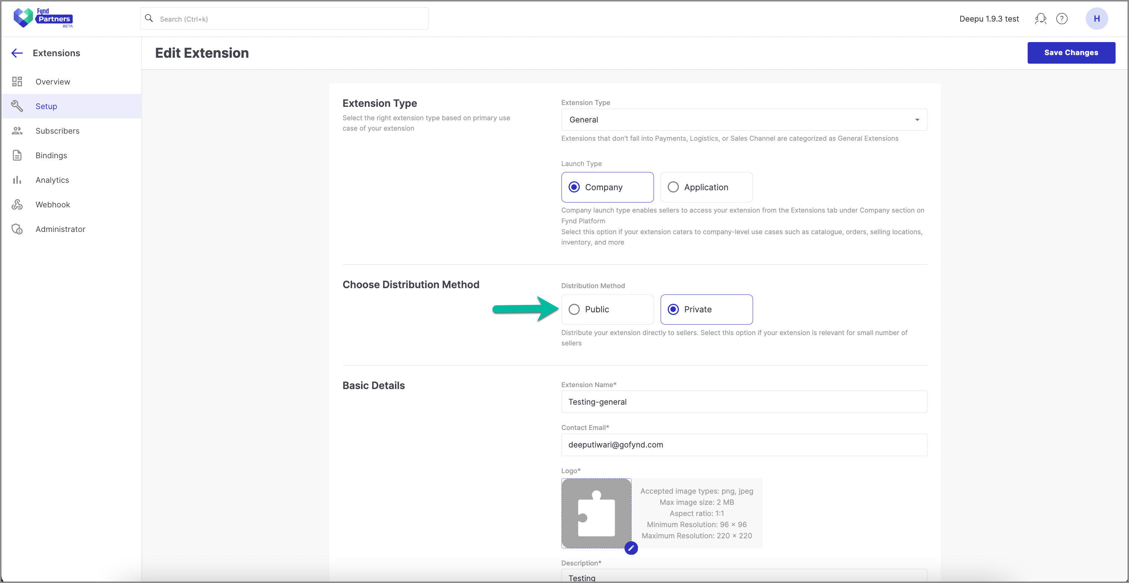Viewport: 1129px width, 583px height.
Task: Open the user avatar H
Action: click(x=1097, y=19)
